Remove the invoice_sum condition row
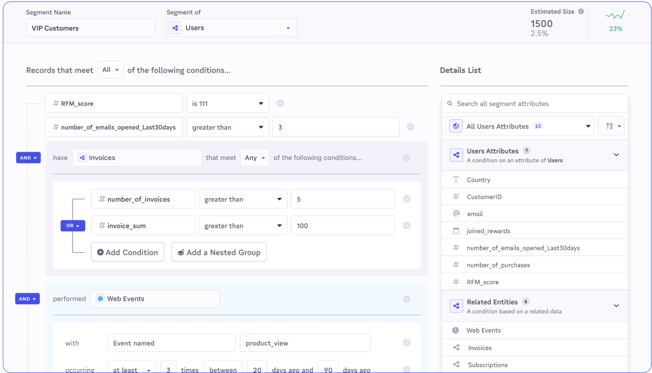Screen dimensions: 652x373 coord(406,225)
